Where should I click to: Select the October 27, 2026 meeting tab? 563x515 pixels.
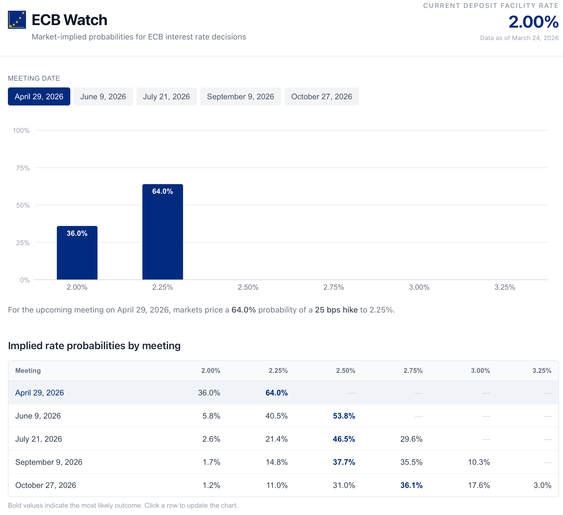point(322,96)
